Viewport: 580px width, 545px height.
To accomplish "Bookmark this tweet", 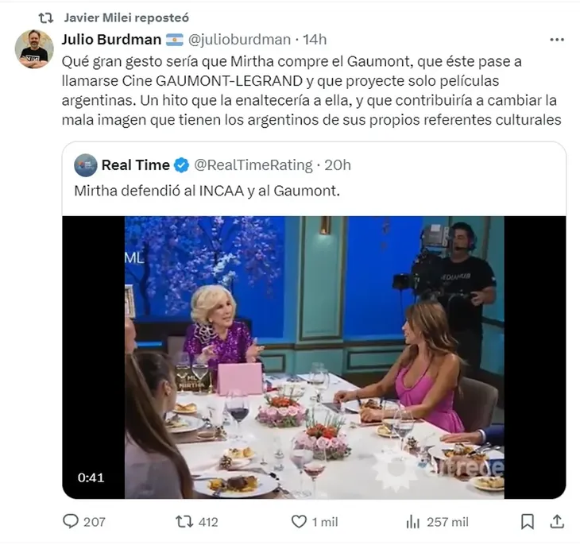I will click(528, 521).
